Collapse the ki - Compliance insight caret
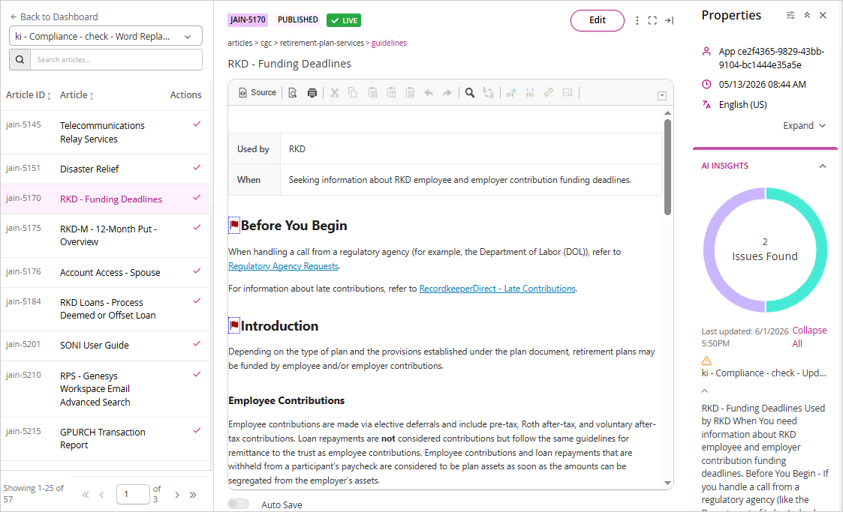This screenshot has height=512, width=843. point(705,391)
